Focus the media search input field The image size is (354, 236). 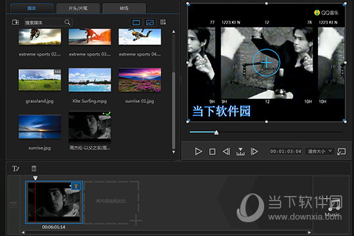pyautogui.click(x=44, y=22)
